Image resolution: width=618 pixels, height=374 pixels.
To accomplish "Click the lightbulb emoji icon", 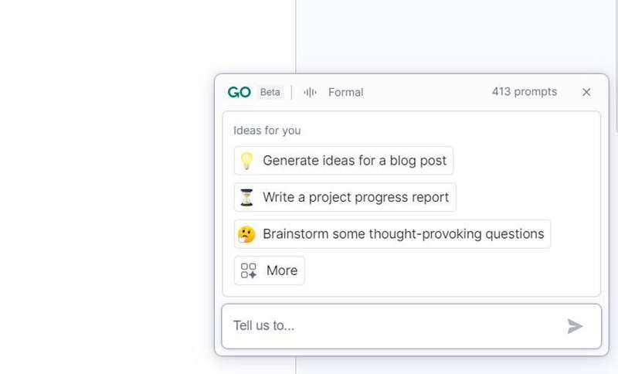I will pos(246,161).
